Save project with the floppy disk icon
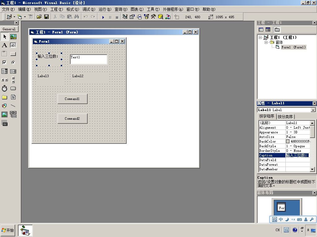The image size is (317, 237). pyautogui.click(x=46, y=17)
